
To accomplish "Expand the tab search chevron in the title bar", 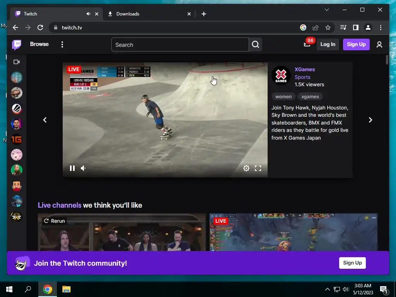I will [x=326, y=10].
